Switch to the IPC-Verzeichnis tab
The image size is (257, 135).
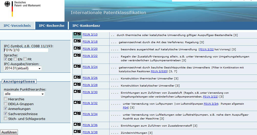(x=17, y=26)
